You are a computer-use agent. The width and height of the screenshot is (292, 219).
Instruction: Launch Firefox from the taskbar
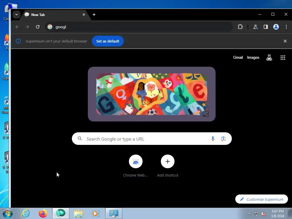click(x=43, y=213)
